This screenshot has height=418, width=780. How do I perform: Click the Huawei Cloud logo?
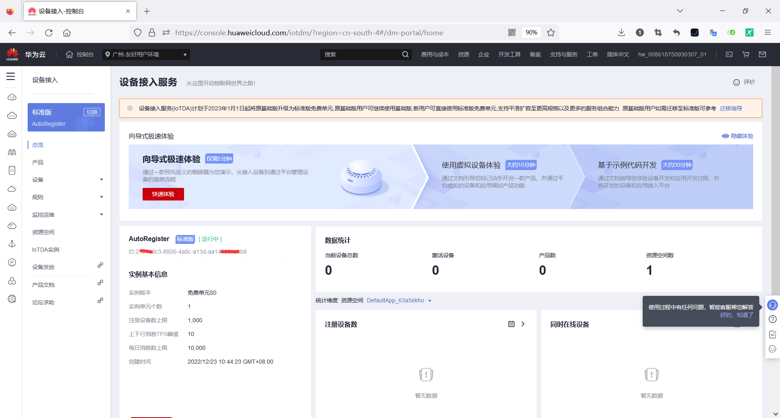coord(26,54)
